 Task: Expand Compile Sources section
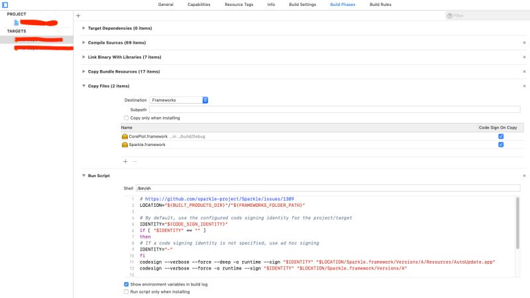point(83,43)
